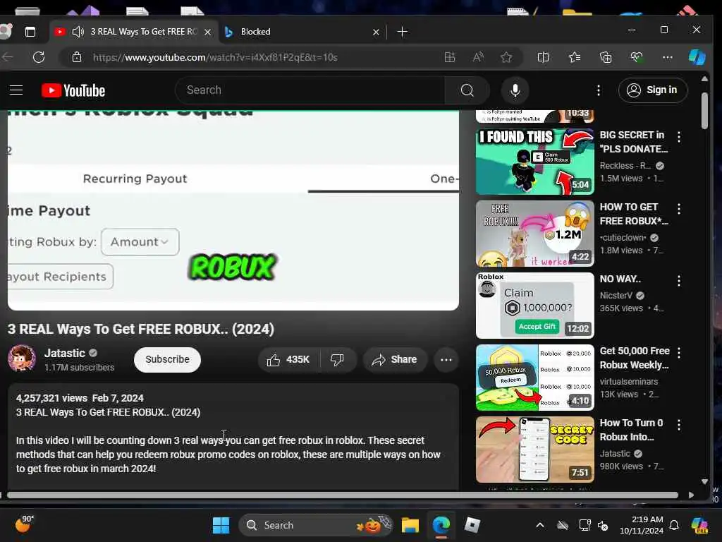View site information lock icon
This screenshot has height=542, width=722.
tap(76, 57)
